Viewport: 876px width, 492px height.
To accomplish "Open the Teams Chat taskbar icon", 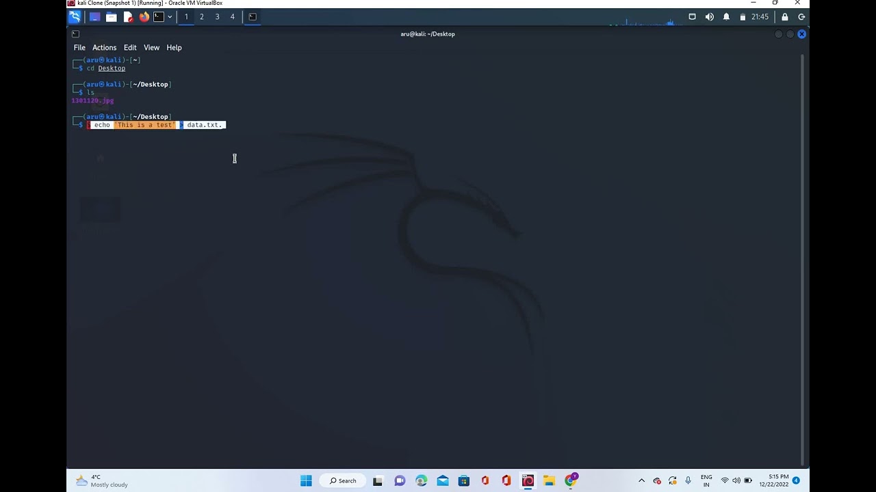I will [x=400, y=480].
